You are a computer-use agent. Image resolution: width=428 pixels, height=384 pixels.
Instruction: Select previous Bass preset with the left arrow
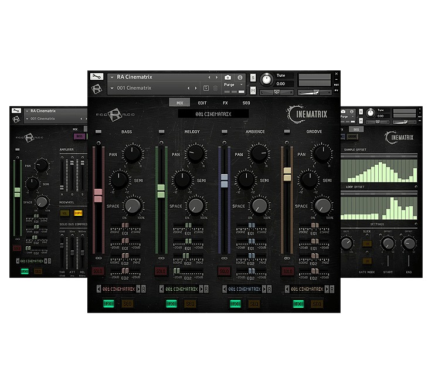tap(99, 289)
